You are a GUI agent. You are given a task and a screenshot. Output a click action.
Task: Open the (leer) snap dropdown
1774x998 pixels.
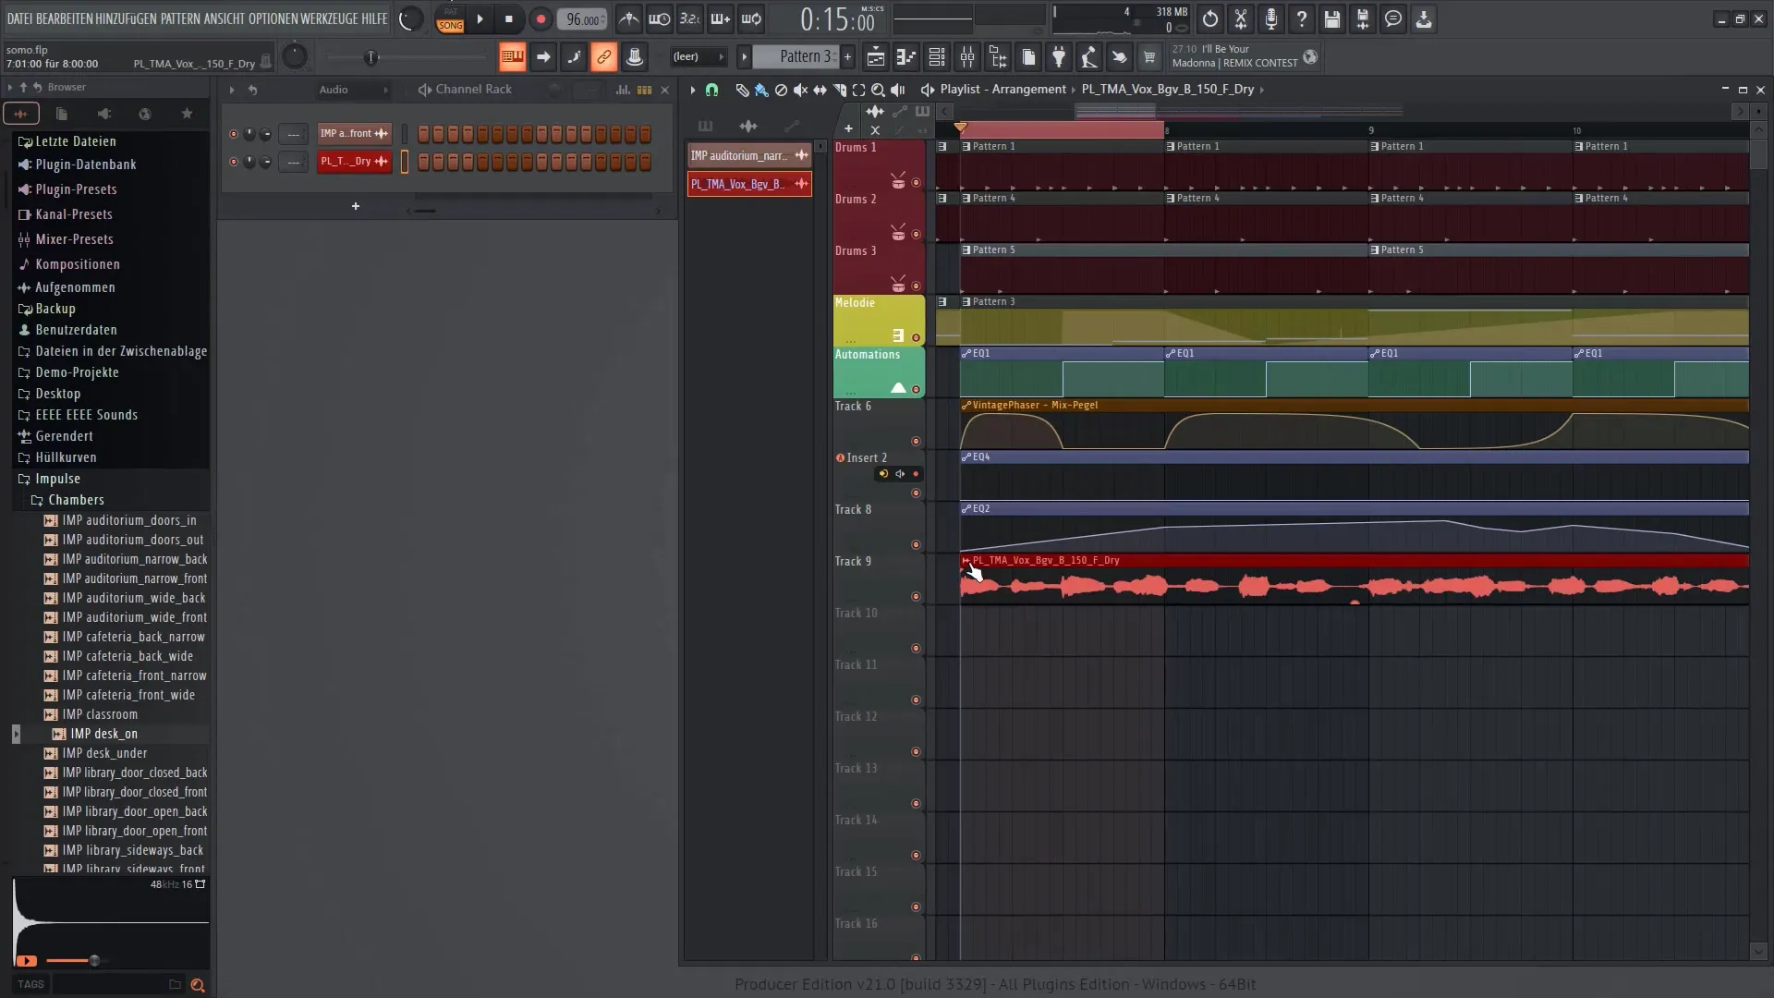pos(698,56)
